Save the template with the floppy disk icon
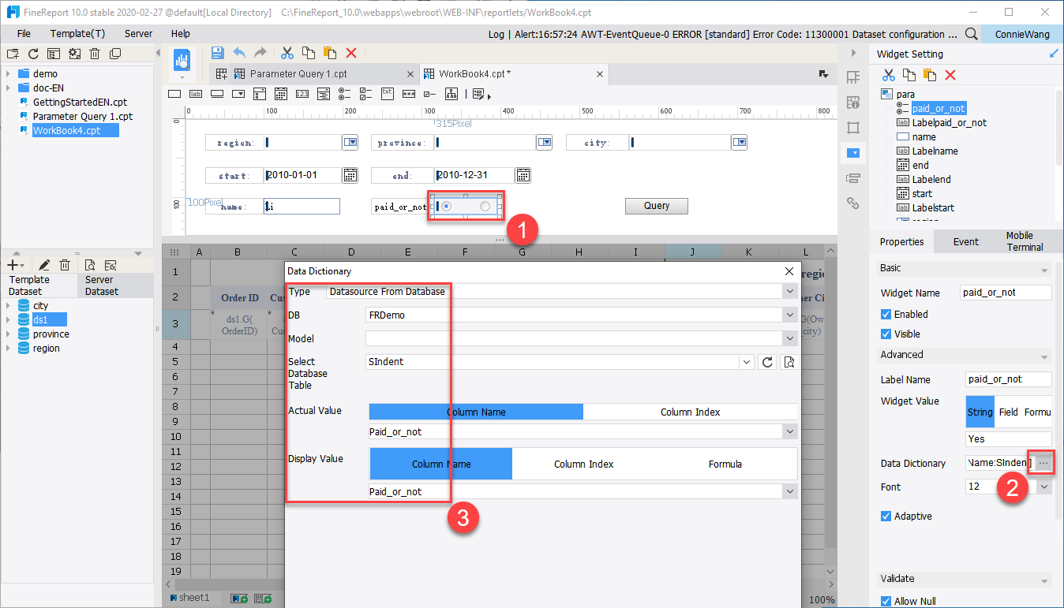 click(218, 53)
